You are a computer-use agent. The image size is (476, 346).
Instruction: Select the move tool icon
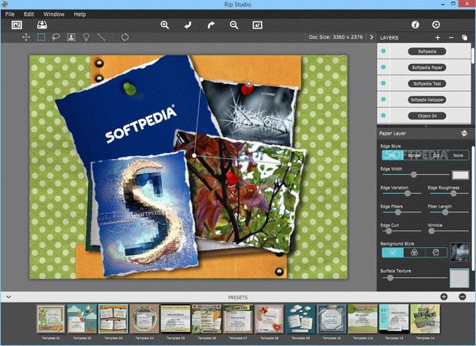26,37
